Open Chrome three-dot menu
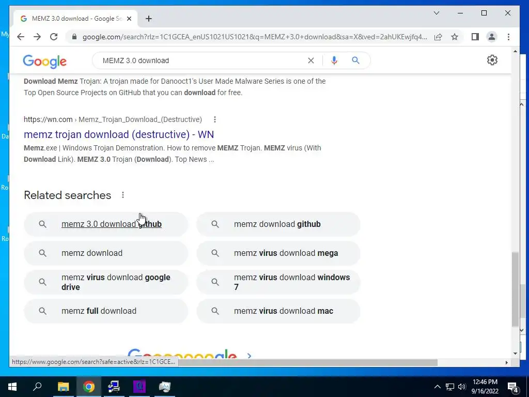The width and height of the screenshot is (529, 397). (508, 37)
